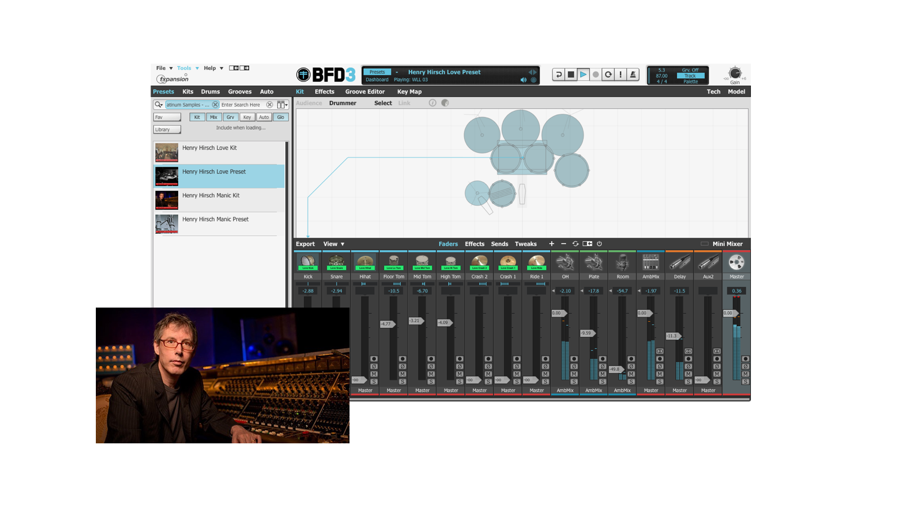Open the Key Map tab
The width and height of the screenshot is (902, 507).
(x=409, y=92)
